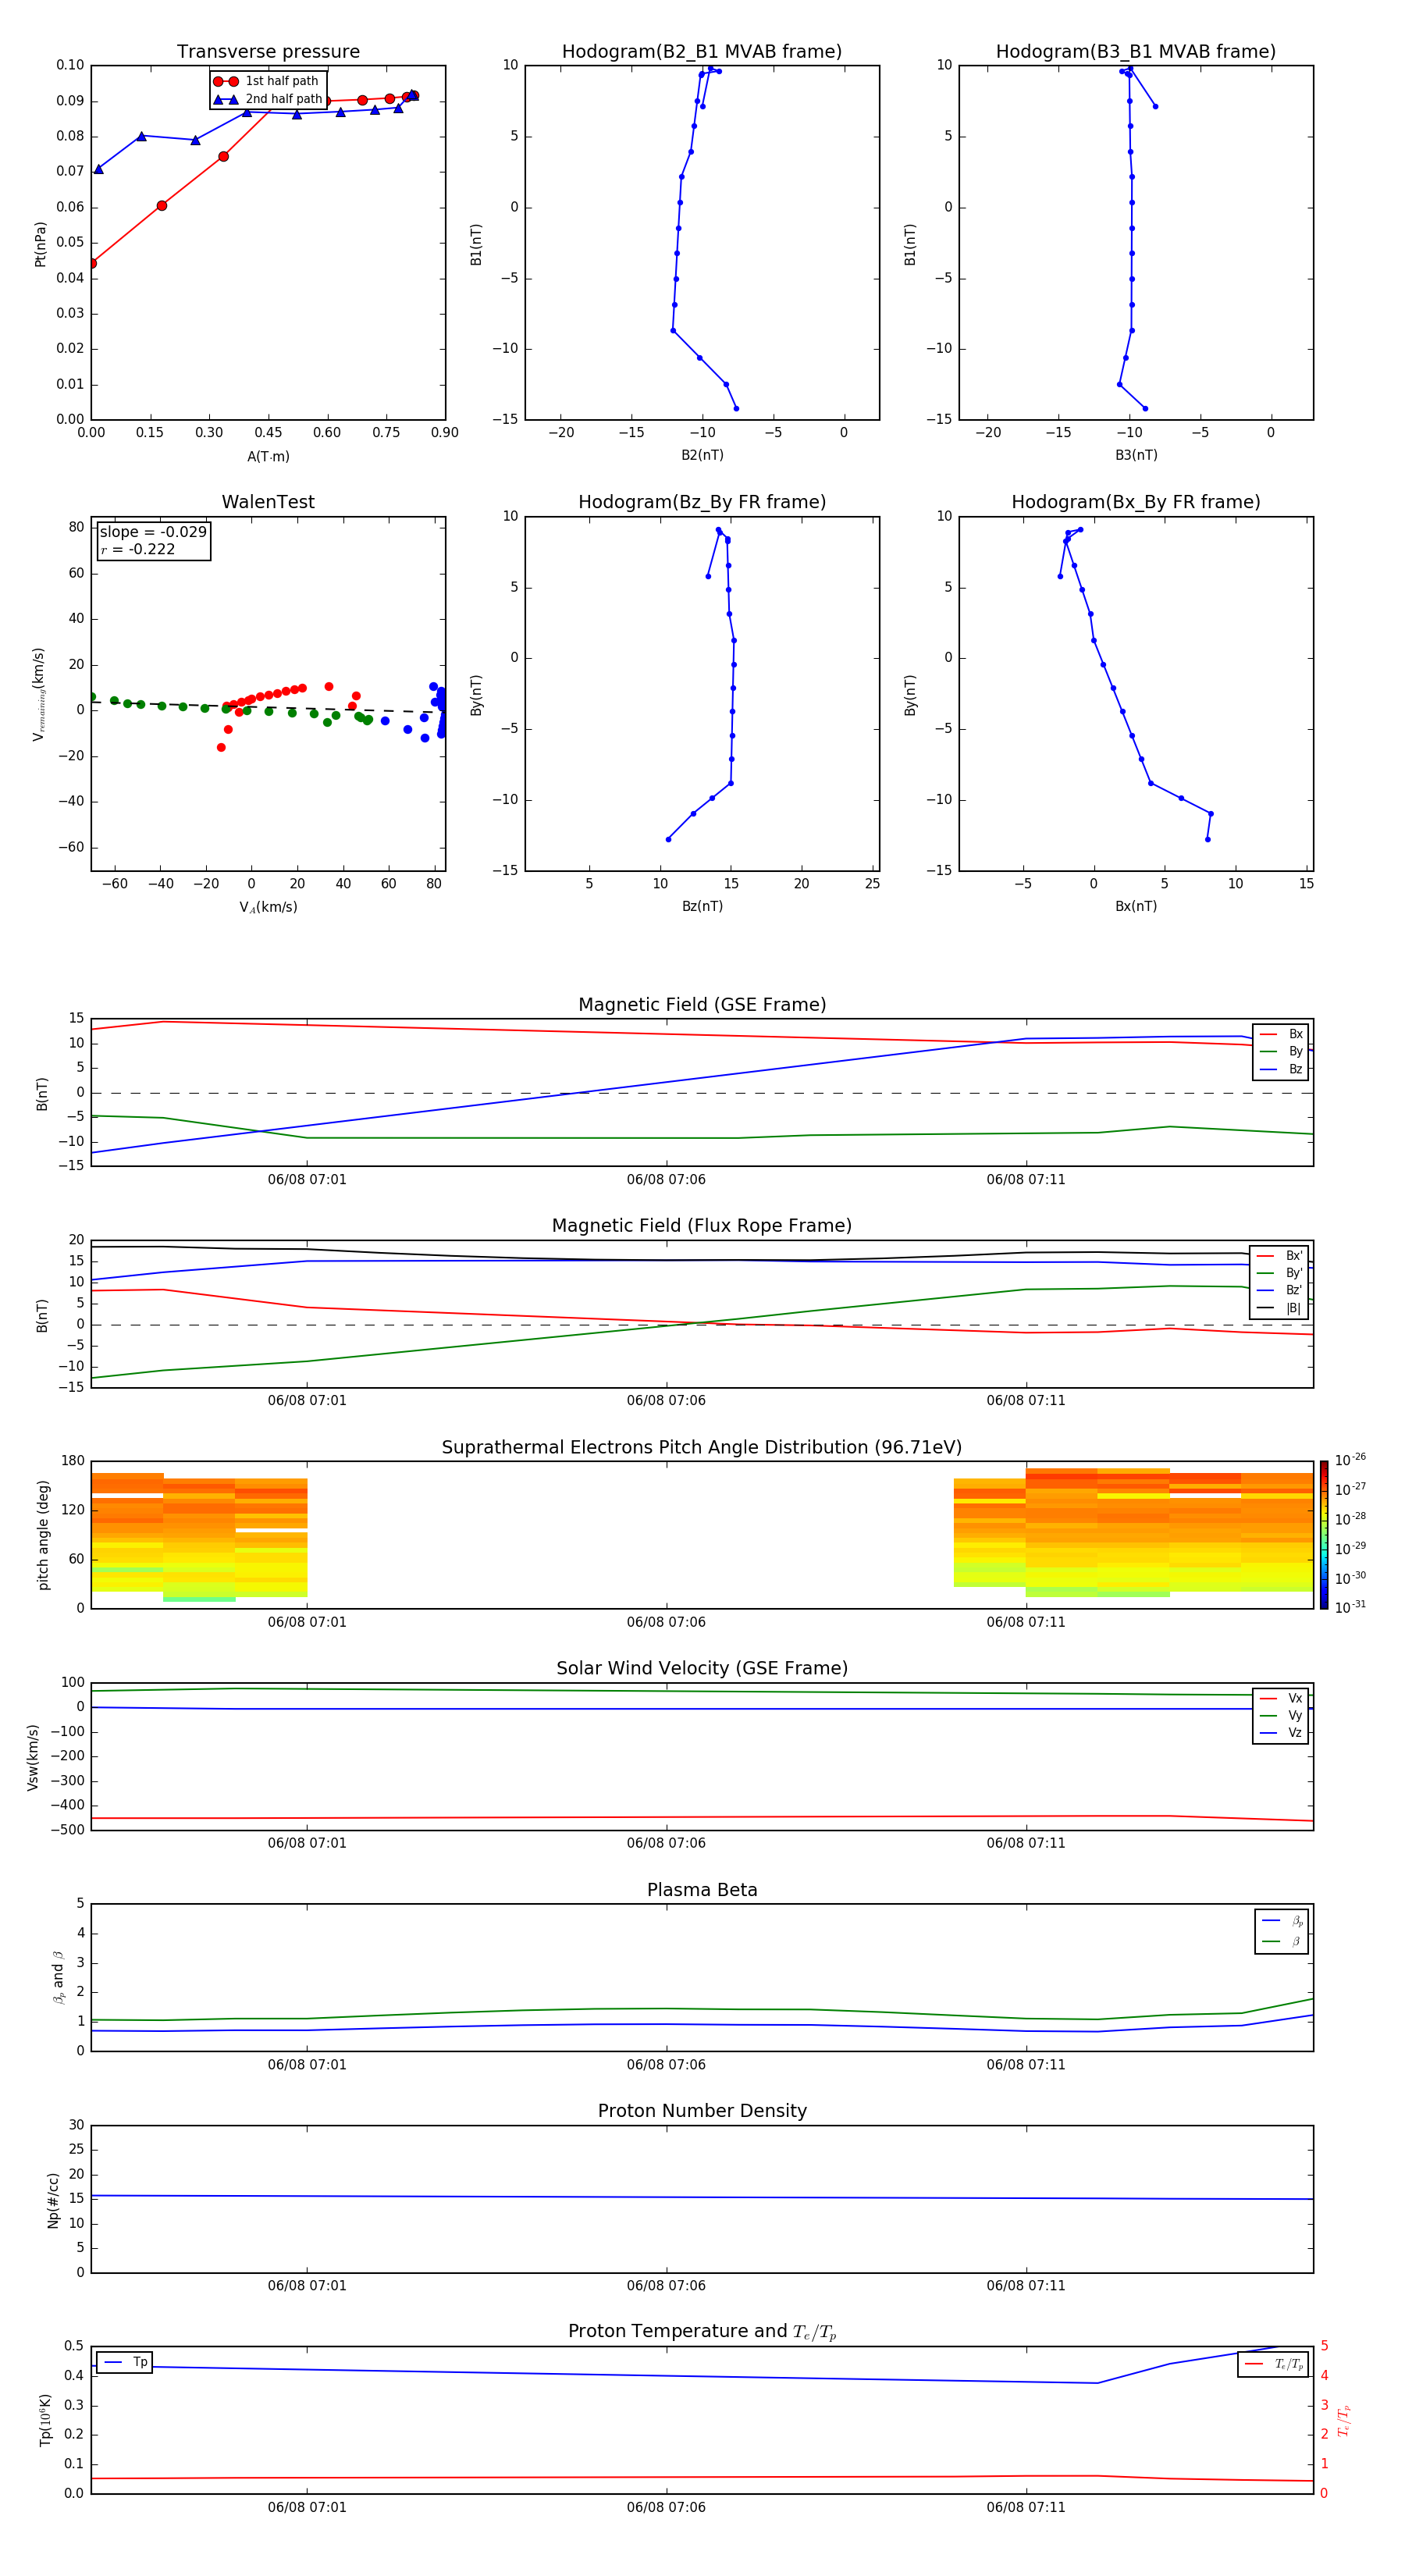Click the 10^-31 colorbar tick label
The width and height of the screenshot is (1405, 2576).
1350,1607
